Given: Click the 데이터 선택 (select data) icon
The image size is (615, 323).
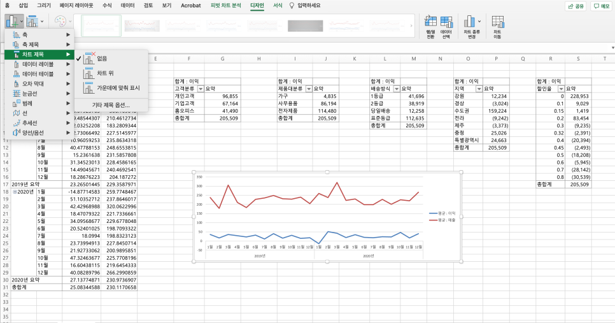Looking at the screenshot, I should [446, 27].
